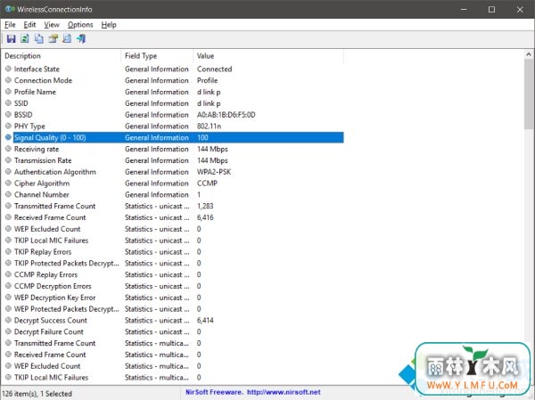Sort by the Value column header
Viewport: 535px width, 400px height.
click(x=268, y=56)
